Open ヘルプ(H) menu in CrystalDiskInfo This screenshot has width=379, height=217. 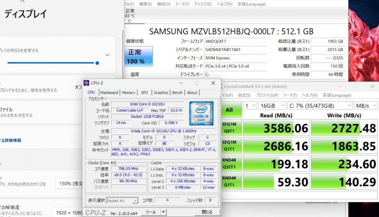[224, 4]
